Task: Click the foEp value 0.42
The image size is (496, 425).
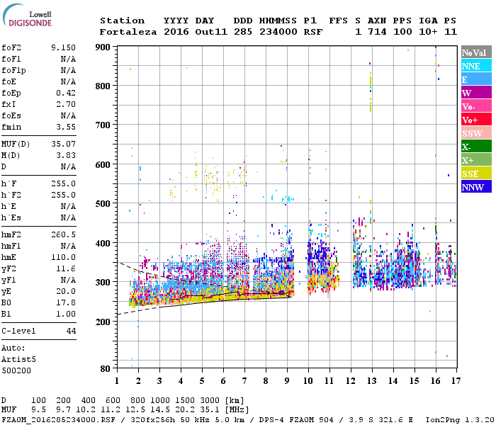Action: point(66,93)
